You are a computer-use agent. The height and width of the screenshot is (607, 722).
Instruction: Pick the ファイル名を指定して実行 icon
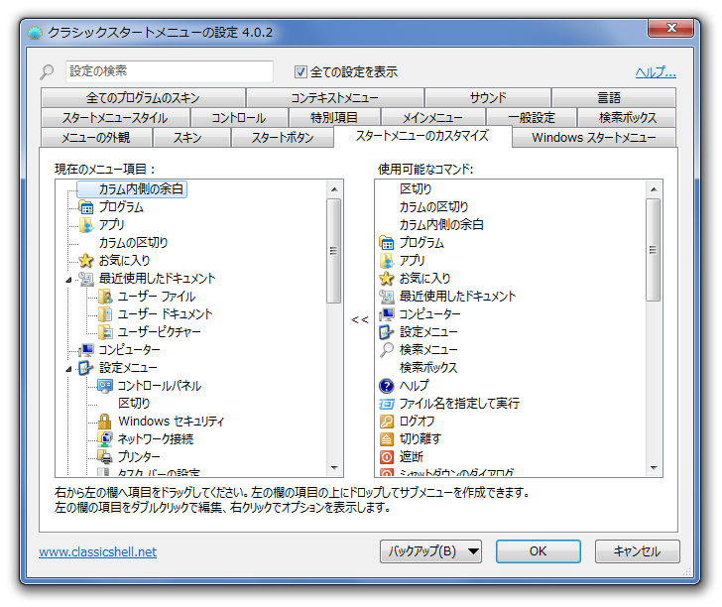point(387,404)
